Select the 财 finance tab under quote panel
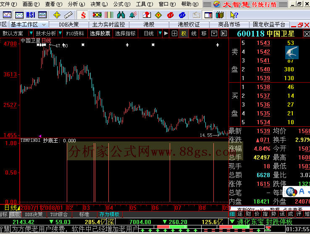 (x=248, y=214)
